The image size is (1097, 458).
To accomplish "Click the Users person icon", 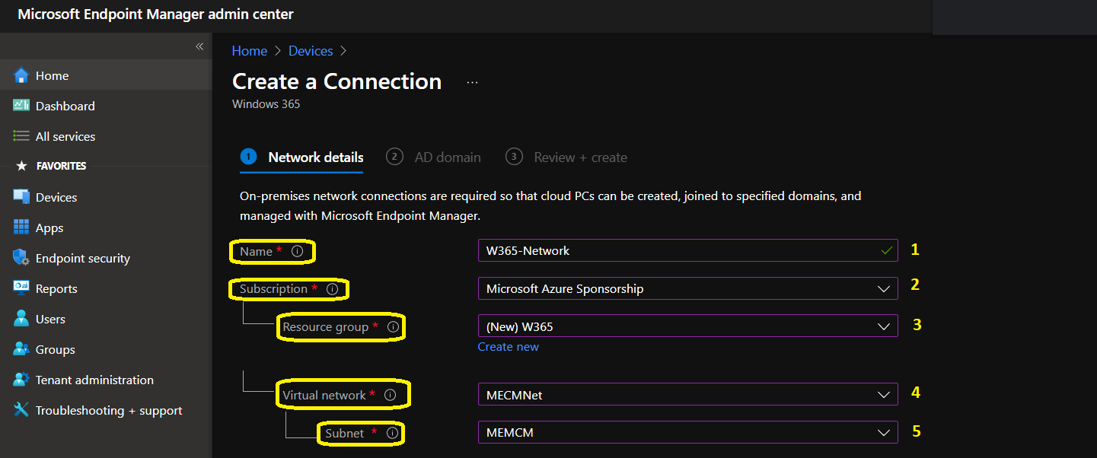I will [21, 319].
